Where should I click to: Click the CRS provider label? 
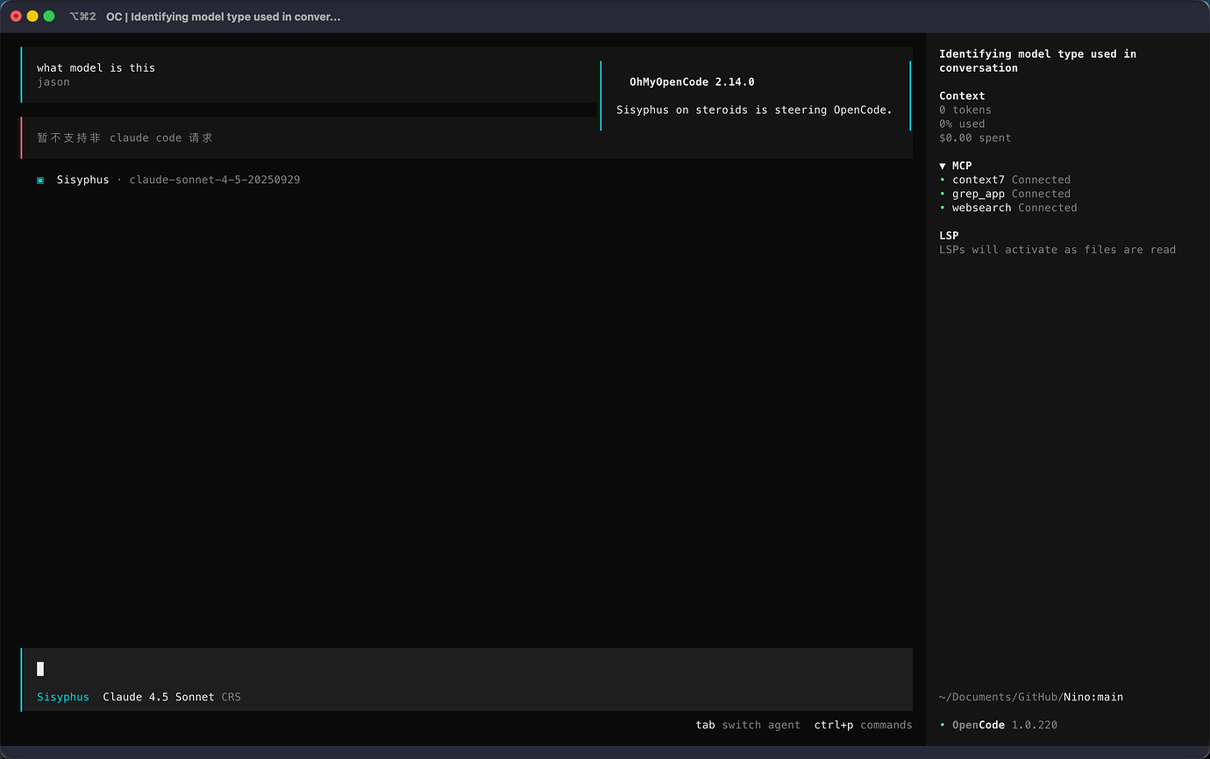(231, 697)
